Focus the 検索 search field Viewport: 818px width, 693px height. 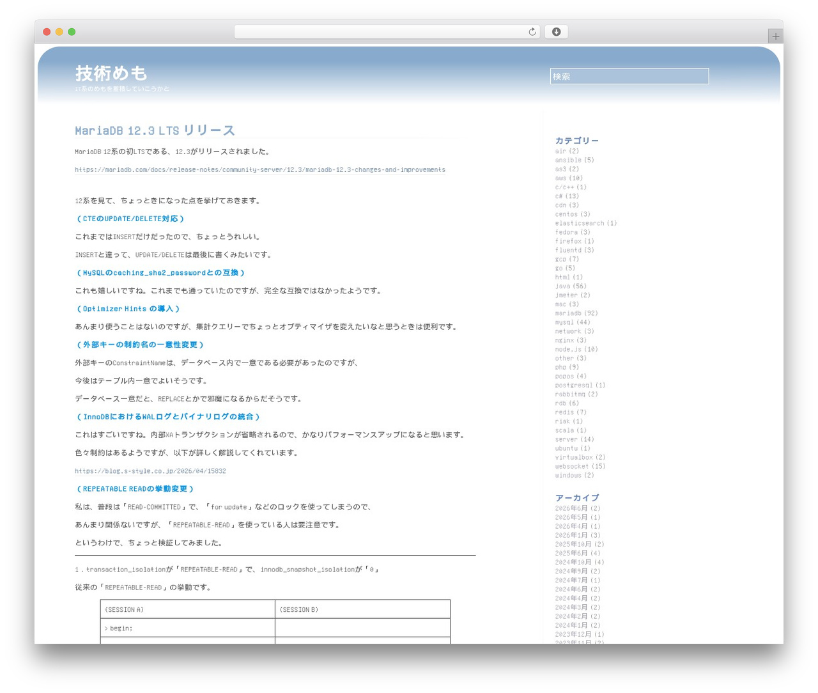(629, 76)
